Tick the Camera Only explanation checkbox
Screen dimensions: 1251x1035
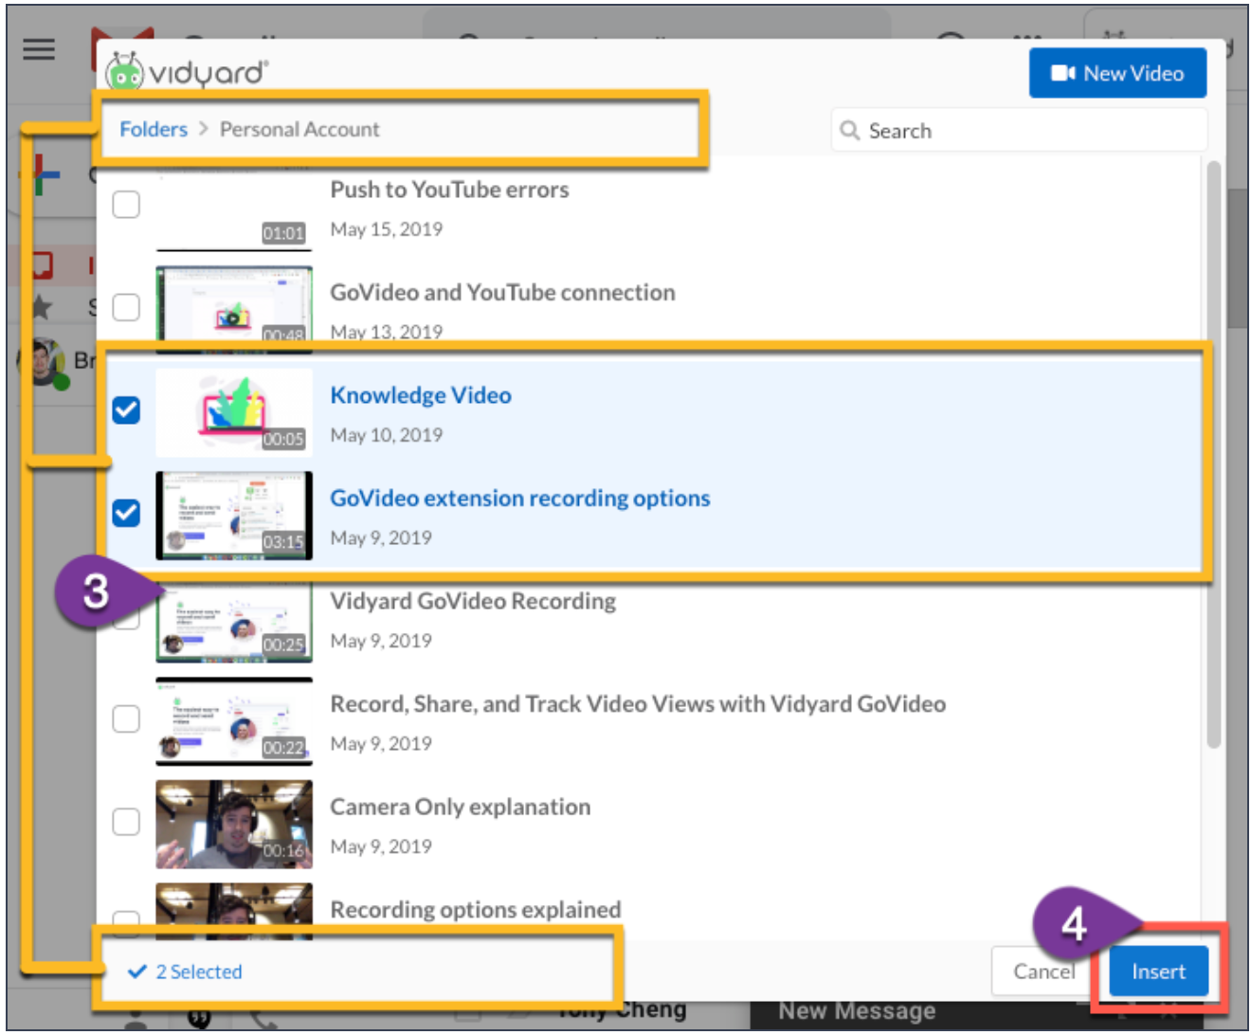(126, 822)
